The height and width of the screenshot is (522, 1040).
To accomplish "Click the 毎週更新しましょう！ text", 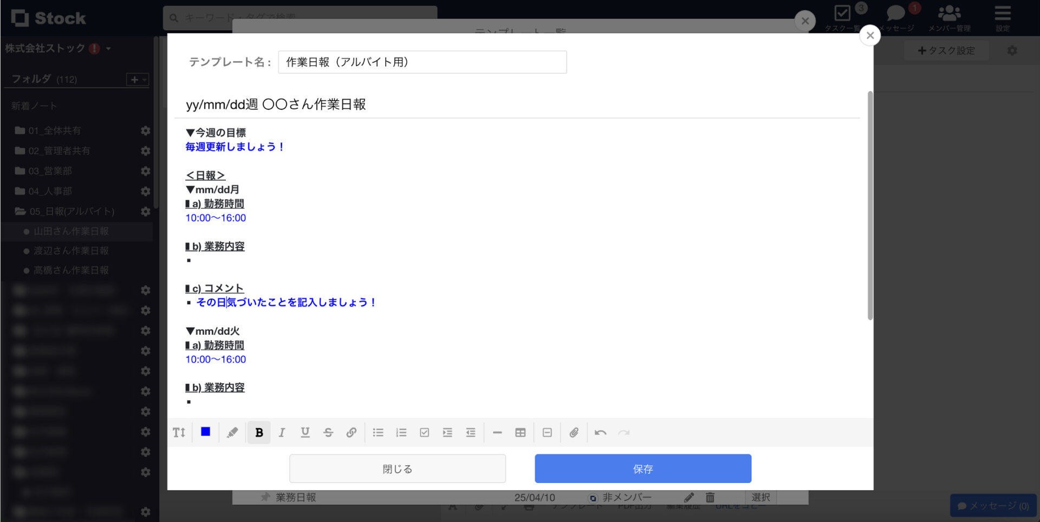I will point(235,147).
